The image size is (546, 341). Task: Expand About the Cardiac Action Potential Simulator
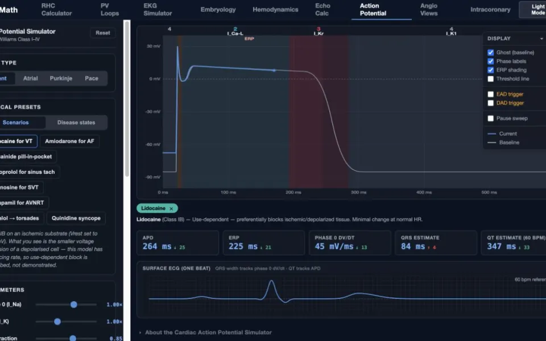pos(205,332)
